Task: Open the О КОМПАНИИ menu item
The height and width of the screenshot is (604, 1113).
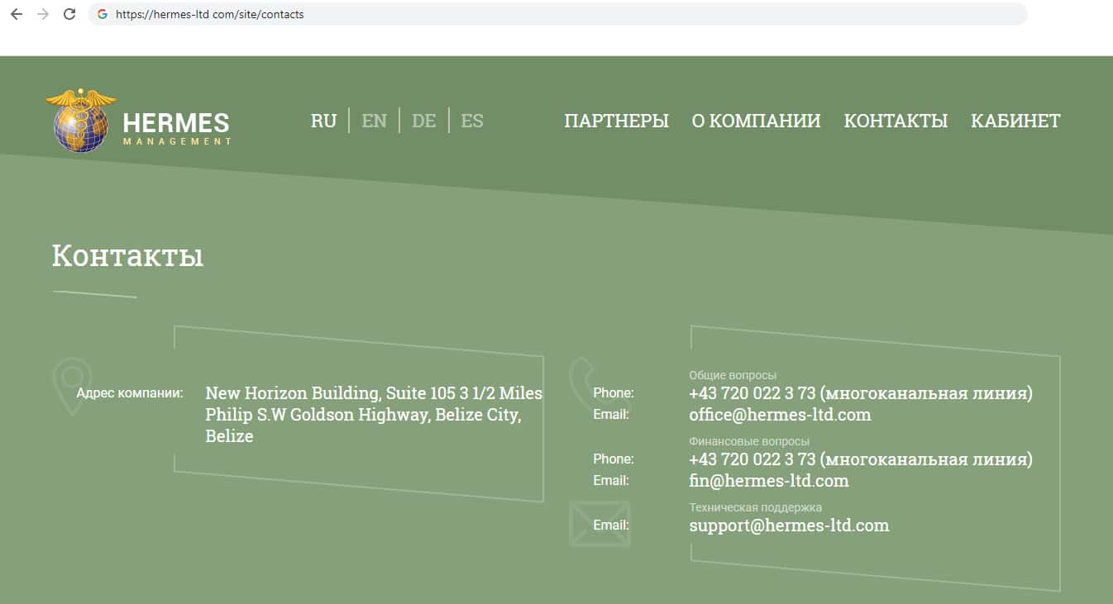Action: (x=756, y=121)
